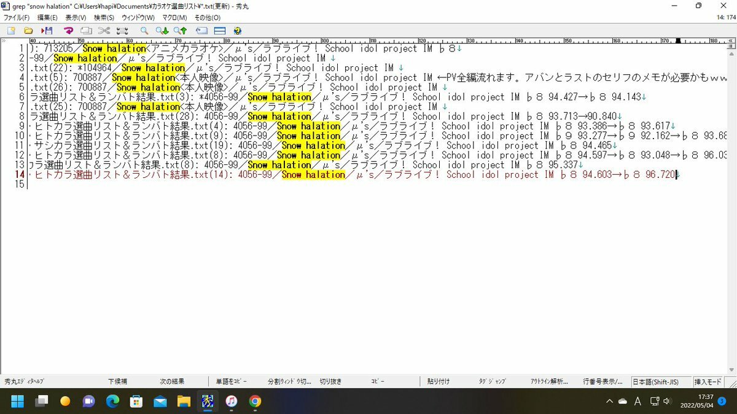This screenshot has height=414, width=737.
Task: Open the Mail app on the taskbar
Action: pos(160,401)
